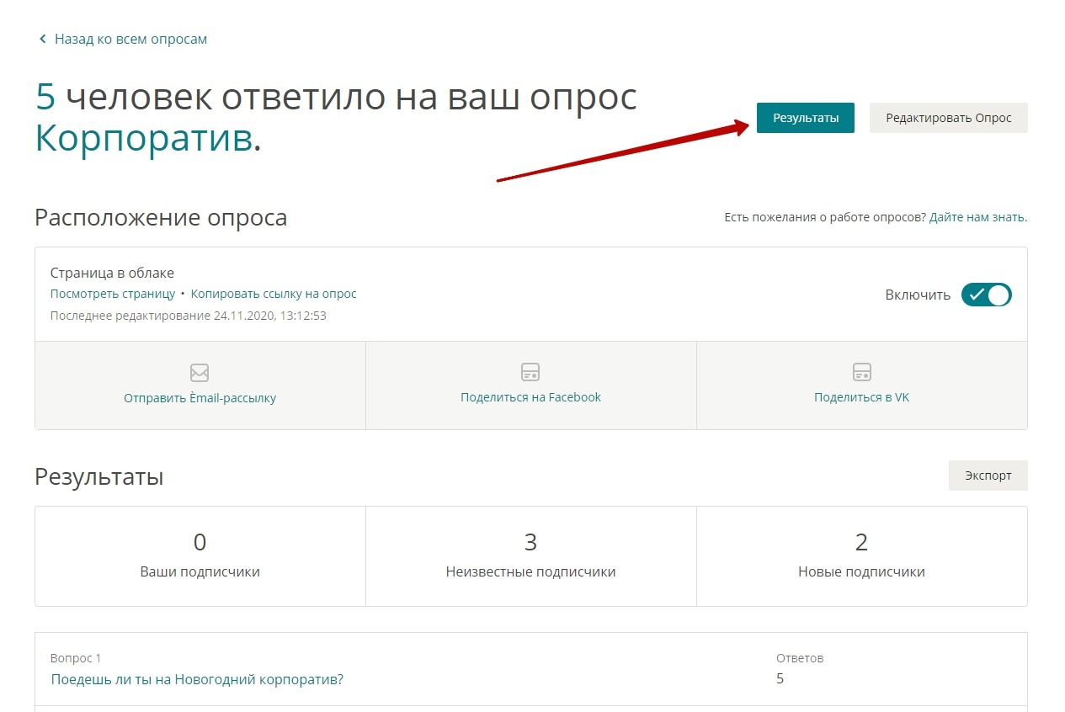The width and height of the screenshot is (1065, 712).
Task: Open the 'Корпоратив' survey title link
Action: (144, 139)
